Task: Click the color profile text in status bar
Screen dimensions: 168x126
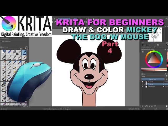Action: pyautogui.click(x=57, y=109)
